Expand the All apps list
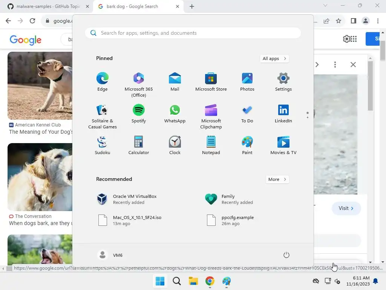This screenshot has height=290, width=386. pyautogui.click(x=274, y=59)
